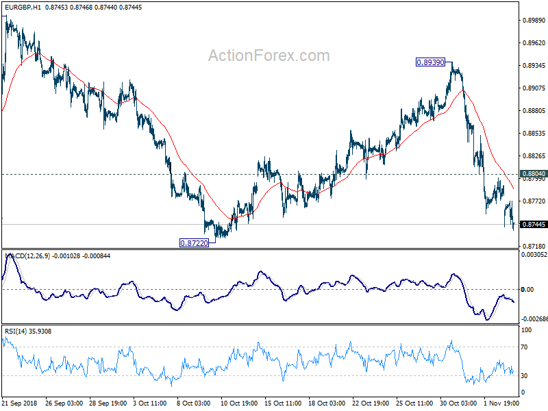Click the RSI 100 scale label

point(526,330)
